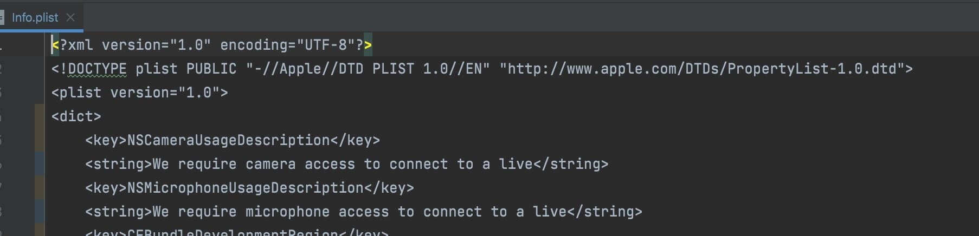The image size is (979, 236).
Task: Click the gutter change marker beside camera string line
Action: click(x=40, y=164)
